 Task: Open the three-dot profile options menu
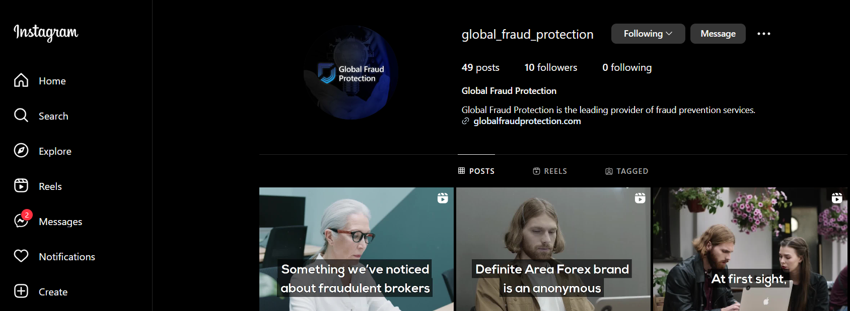763,34
